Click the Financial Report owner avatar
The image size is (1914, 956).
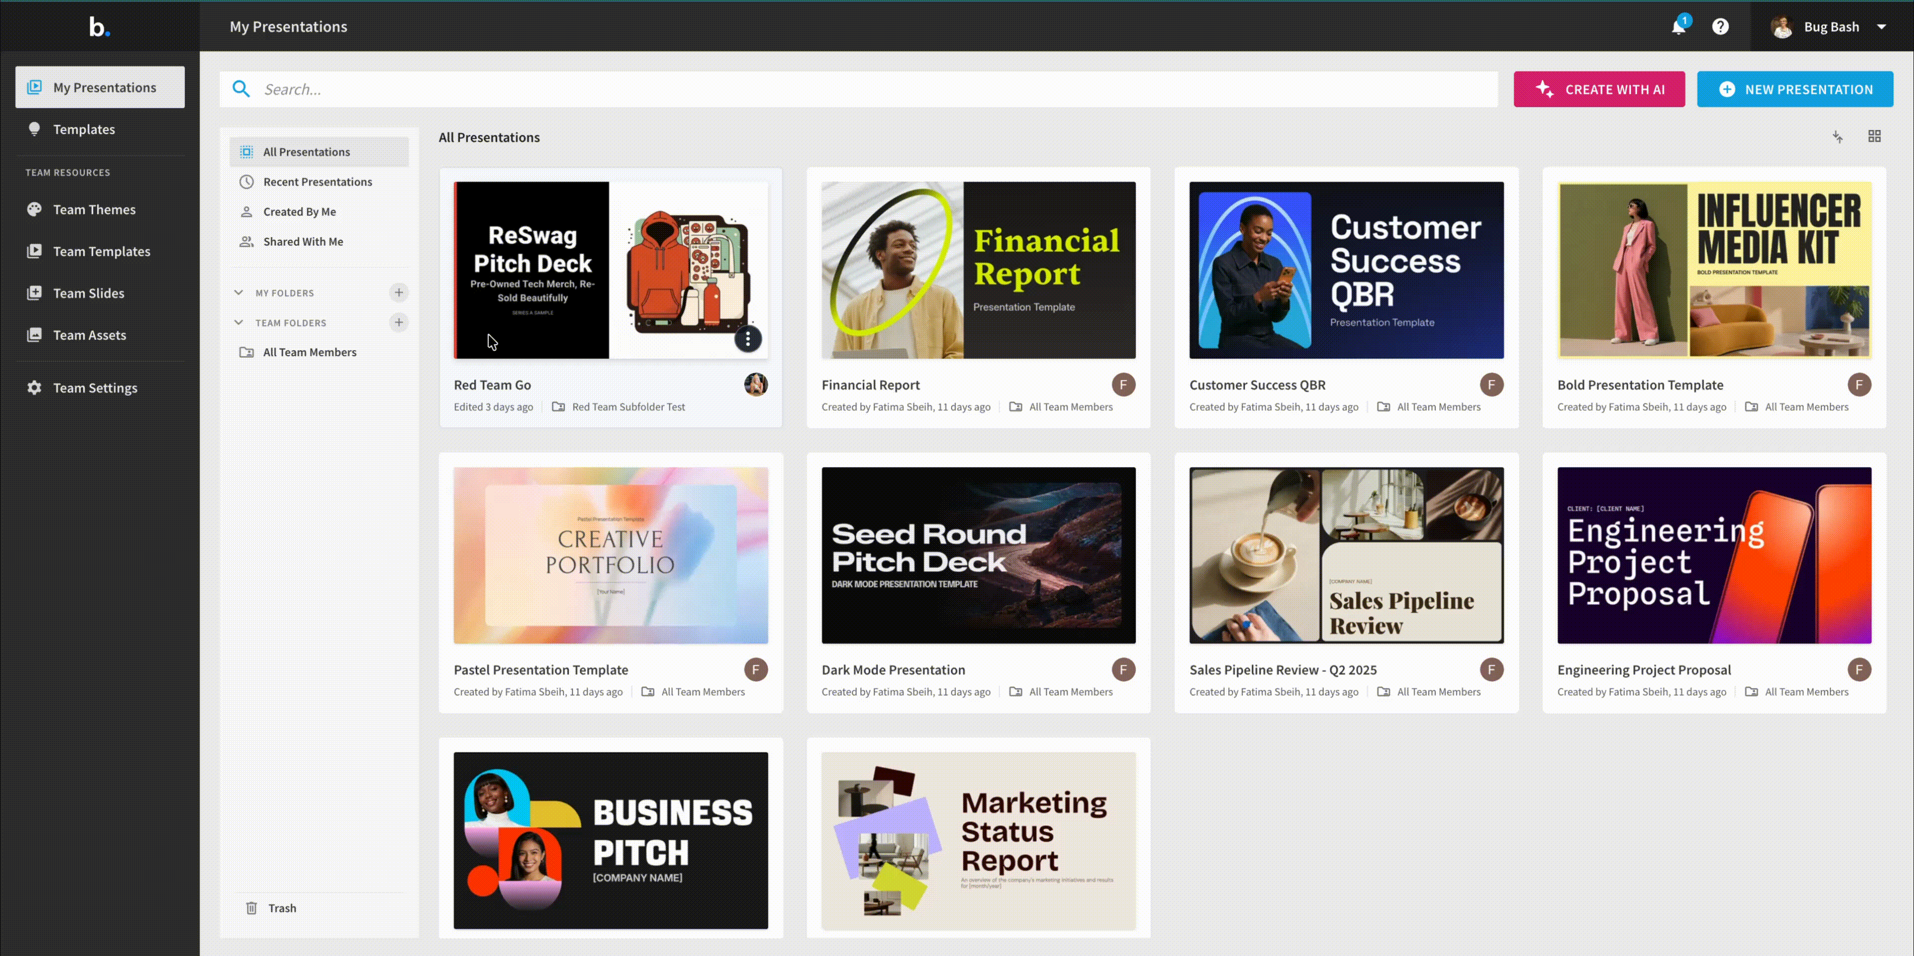(1123, 385)
